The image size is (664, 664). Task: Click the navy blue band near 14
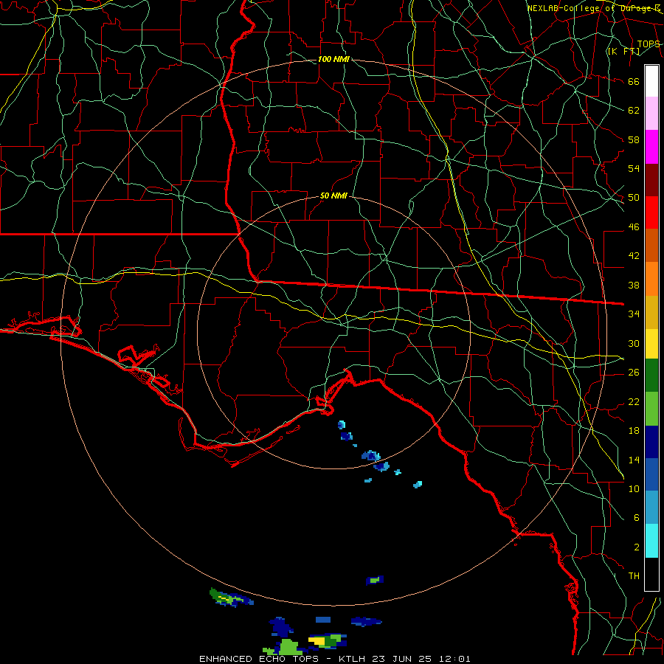pyautogui.click(x=651, y=442)
